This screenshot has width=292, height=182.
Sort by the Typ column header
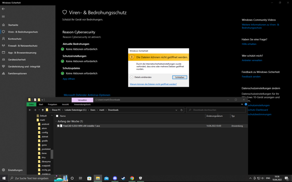[x=233, y=116]
